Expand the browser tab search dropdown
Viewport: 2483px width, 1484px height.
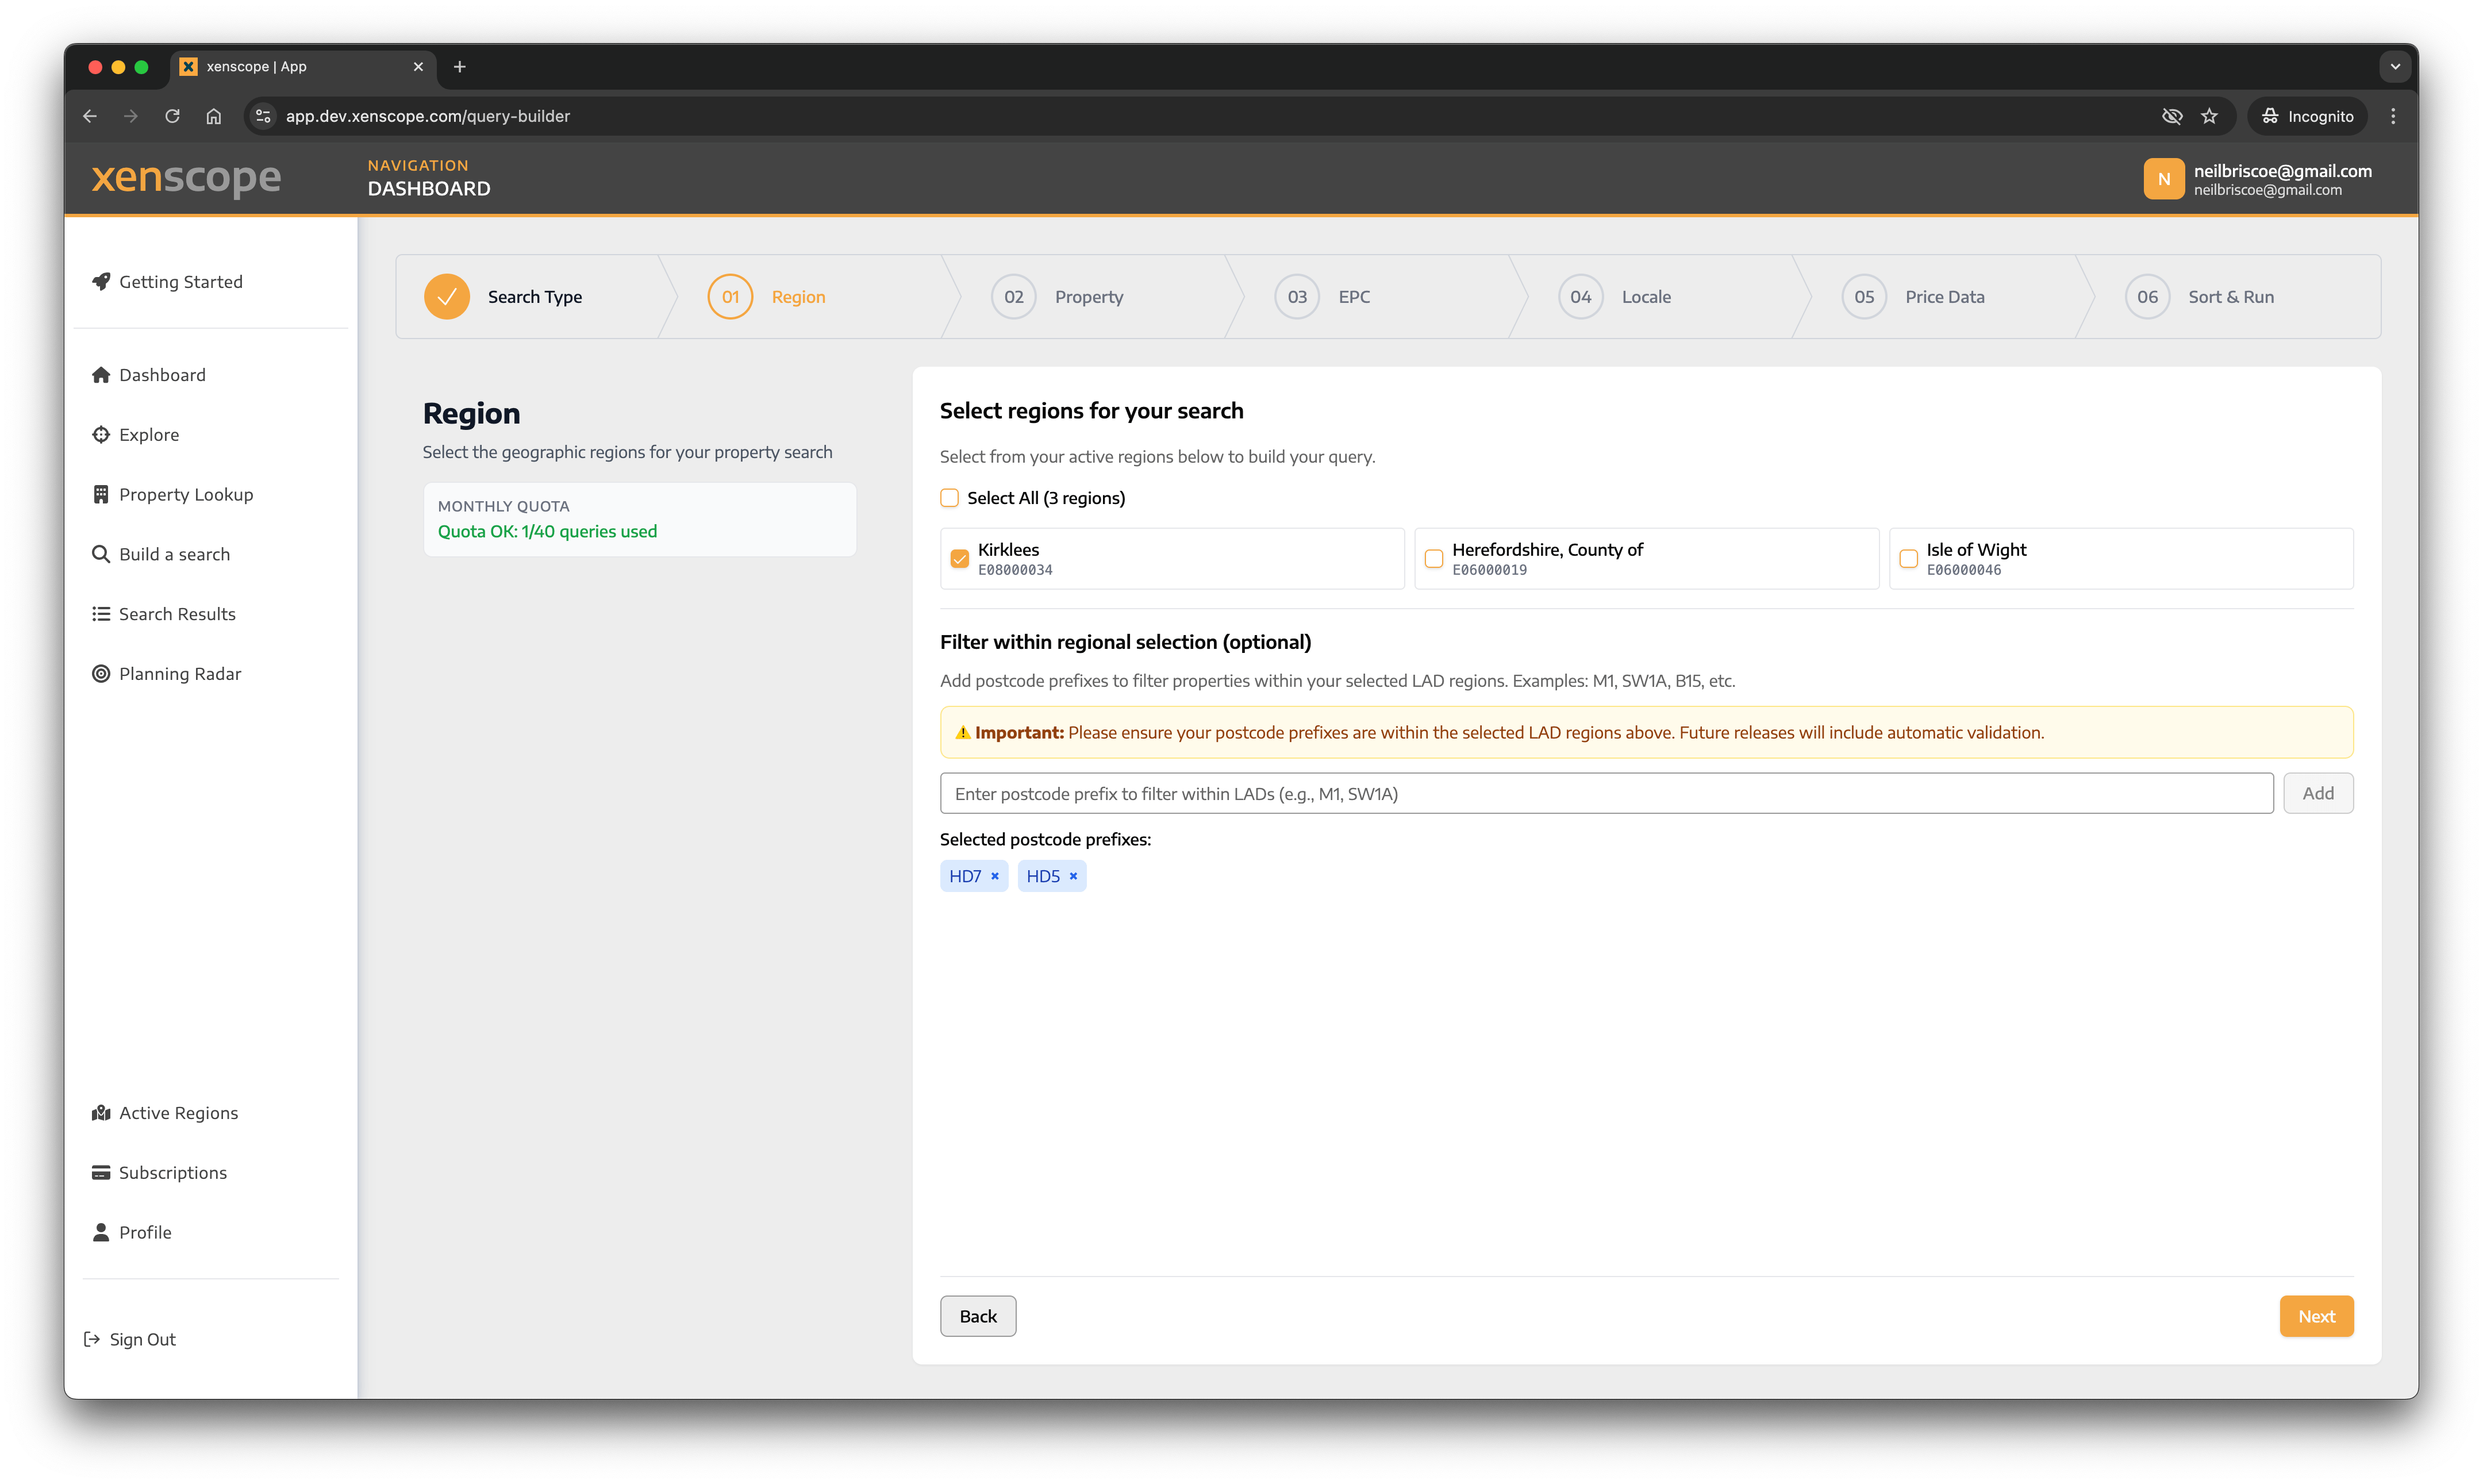coord(2395,67)
